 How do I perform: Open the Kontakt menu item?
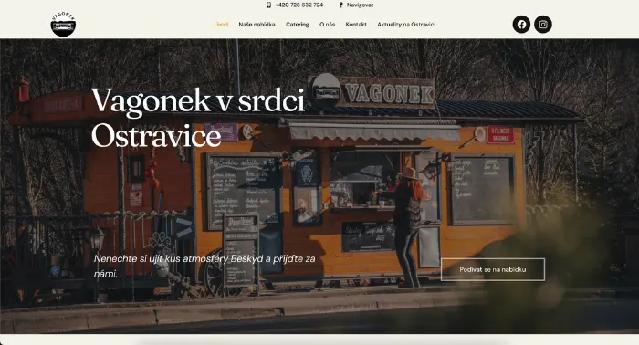(x=356, y=25)
